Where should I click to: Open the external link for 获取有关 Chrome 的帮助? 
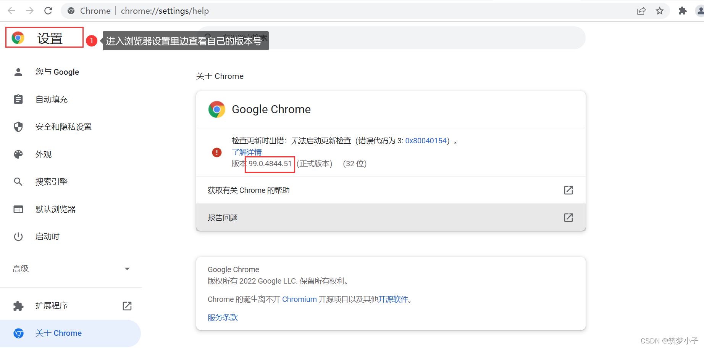tap(568, 190)
